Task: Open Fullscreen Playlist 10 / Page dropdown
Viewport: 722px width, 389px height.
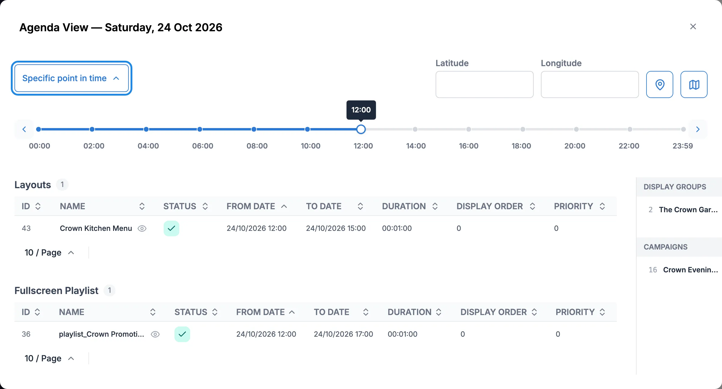Action: coord(49,358)
